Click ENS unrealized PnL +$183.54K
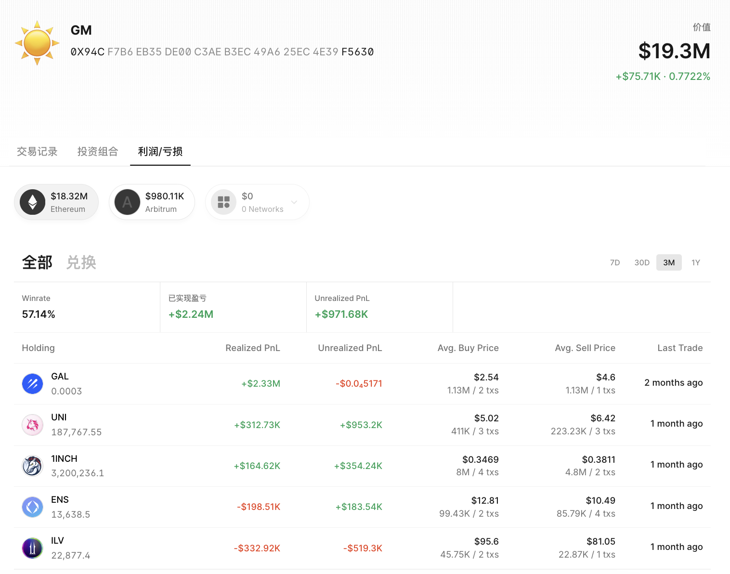Screen dimensions: 730x574 pos(359,507)
